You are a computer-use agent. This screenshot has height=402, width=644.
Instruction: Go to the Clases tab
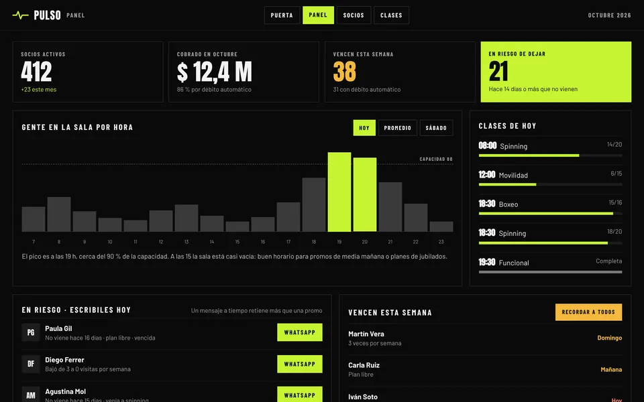tap(391, 15)
